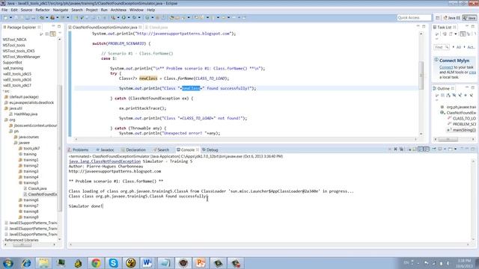Click the Open Perspective icon
The width and height of the screenshot is (479, 269).
(437, 18)
